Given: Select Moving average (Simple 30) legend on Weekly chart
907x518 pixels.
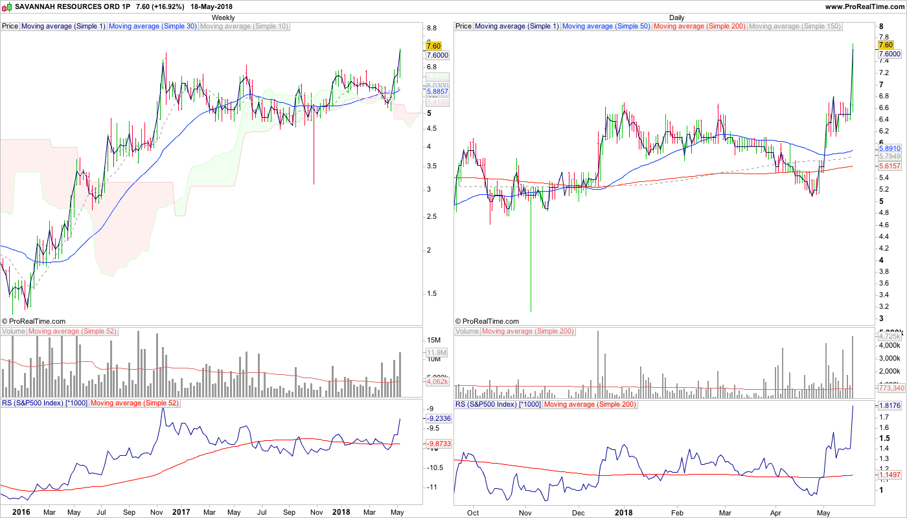Looking at the screenshot, I should coord(152,27).
